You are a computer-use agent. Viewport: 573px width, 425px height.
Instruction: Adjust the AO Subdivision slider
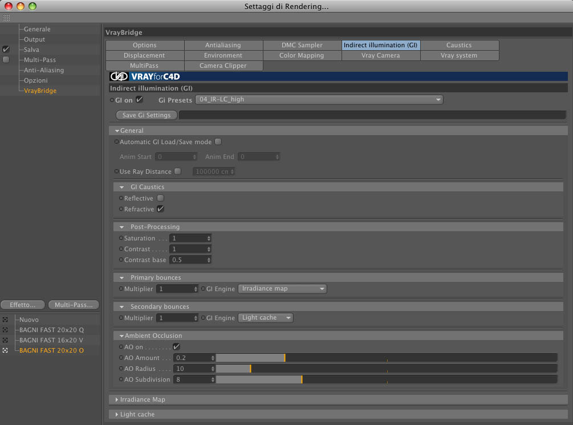(387, 379)
